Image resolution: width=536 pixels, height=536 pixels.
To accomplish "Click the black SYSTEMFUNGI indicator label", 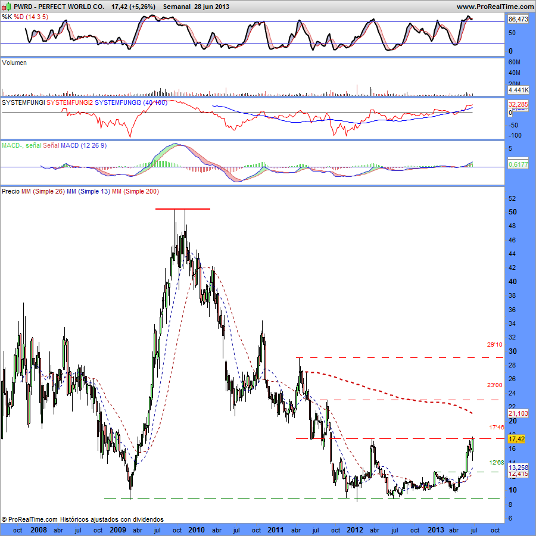I will click(x=23, y=102).
